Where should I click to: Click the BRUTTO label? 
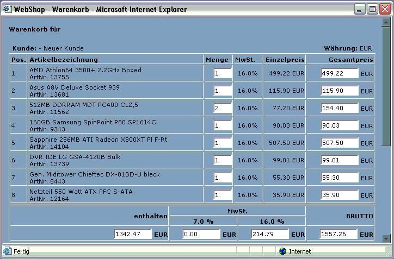click(x=360, y=216)
